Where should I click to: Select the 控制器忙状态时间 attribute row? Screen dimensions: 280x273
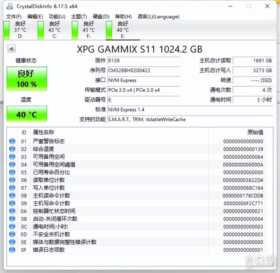[136, 211]
